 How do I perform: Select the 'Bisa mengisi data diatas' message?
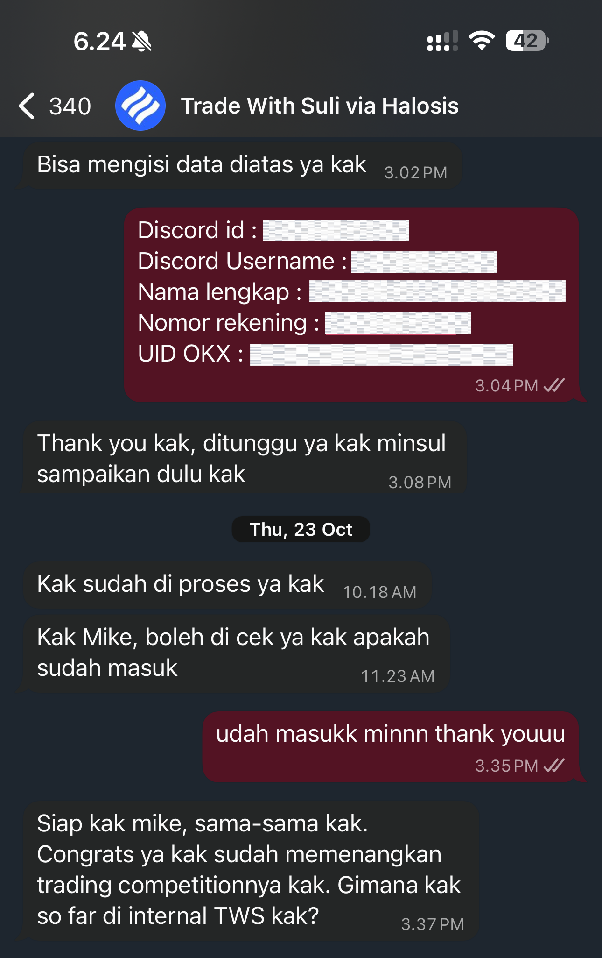click(239, 166)
